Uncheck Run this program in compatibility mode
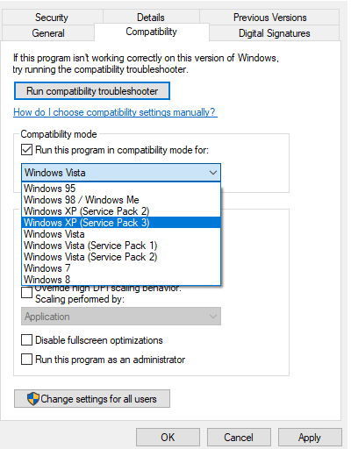The height and width of the screenshot is (449, 351). (26, 150)
